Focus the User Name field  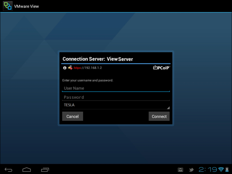pos(116,88)
